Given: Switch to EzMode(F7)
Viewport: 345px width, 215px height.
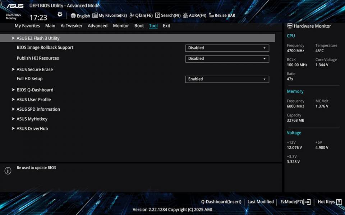Looking at the screenshot, I should (x=295, y=202).
